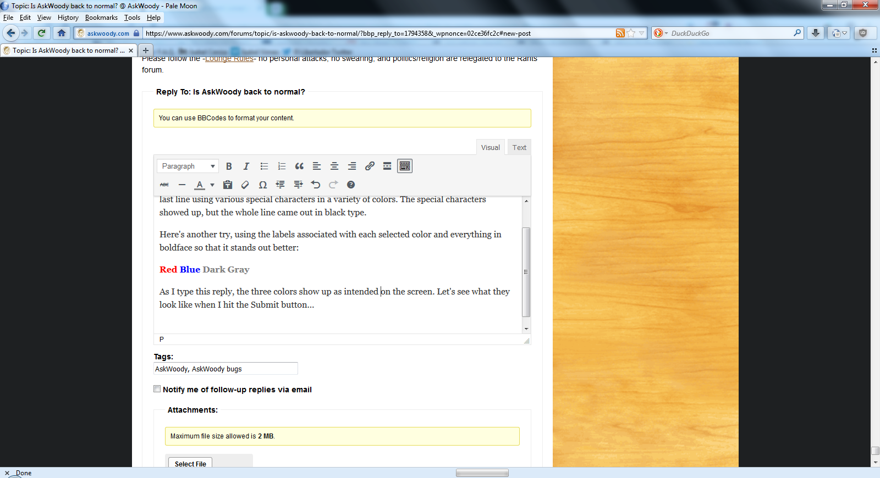Apply italic formatting in the editor
This screenshot has height=478, width=880.
click(x=246, y=166)
